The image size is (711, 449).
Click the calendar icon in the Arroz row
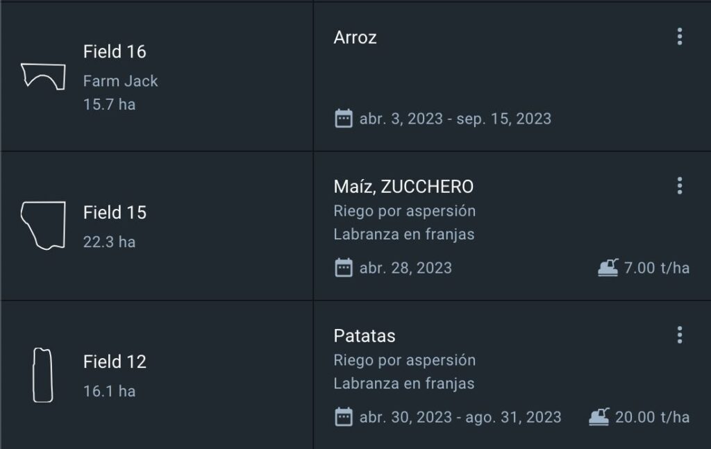click(x=344, y=119)
